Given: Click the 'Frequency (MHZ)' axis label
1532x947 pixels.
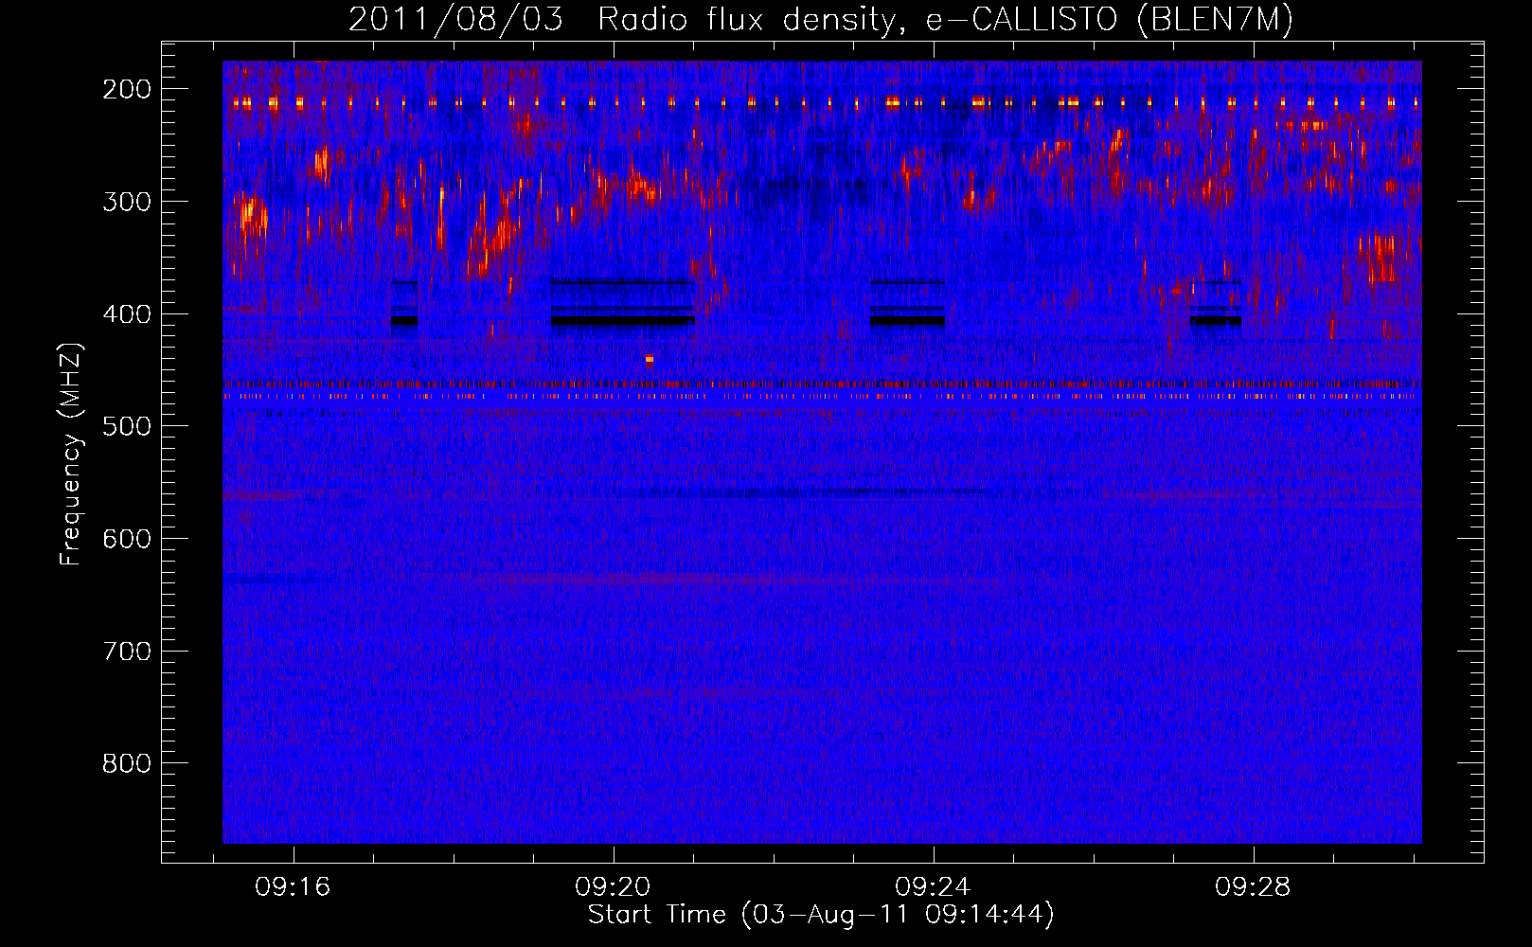Looking at the screenshot, I should click(71, 454).
